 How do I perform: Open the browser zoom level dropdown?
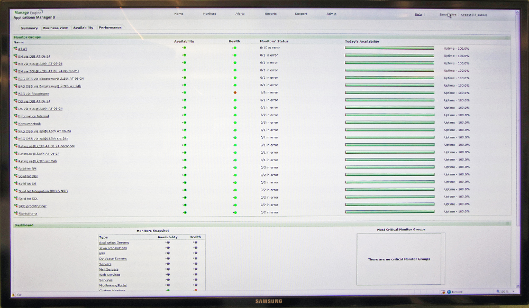coord(514,292)
